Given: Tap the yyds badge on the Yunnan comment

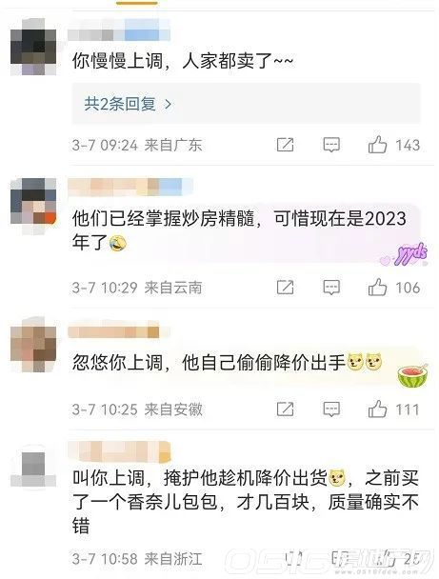Looking at the screenshot, I should click(404, 254).
